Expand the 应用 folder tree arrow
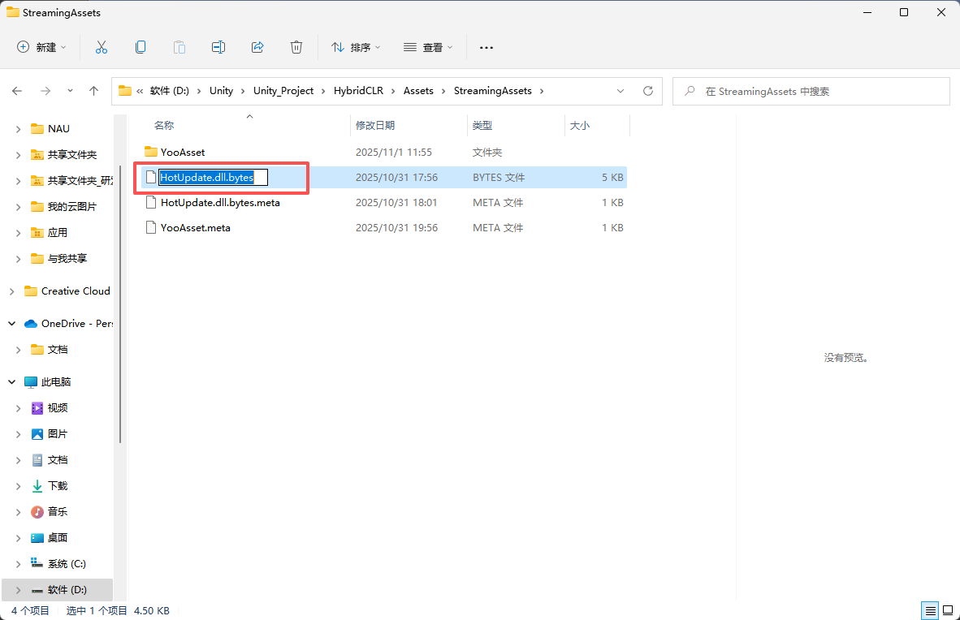Screen dimensions: 960x620 pos(18,233)
